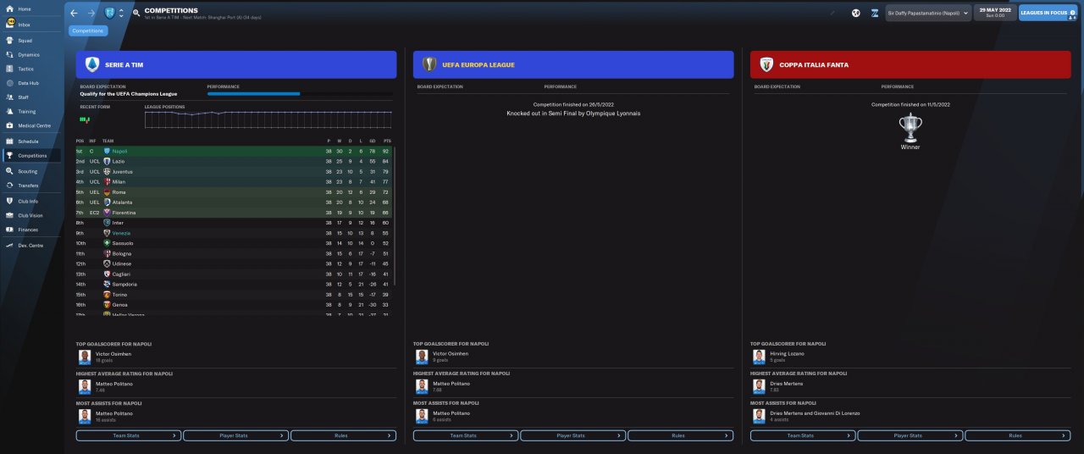This screenshot has width=1084, height=454.
Task: Open Transfers in the sidebar
Action: (x=30, y=185)
